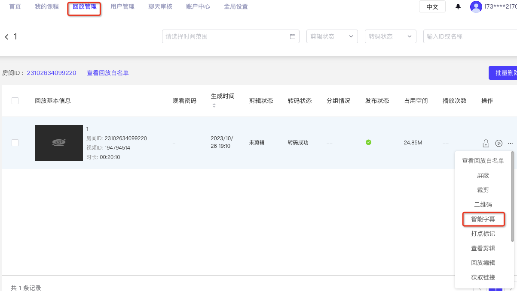The image size is (517, 291).
Task: Click the 分组情况 column header
Action: [338, 101]
